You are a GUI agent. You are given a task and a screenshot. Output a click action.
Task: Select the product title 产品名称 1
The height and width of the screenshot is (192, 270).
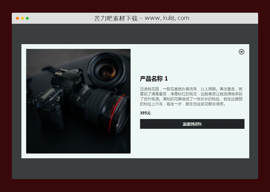pyautogui.click(x=153, y=79)
